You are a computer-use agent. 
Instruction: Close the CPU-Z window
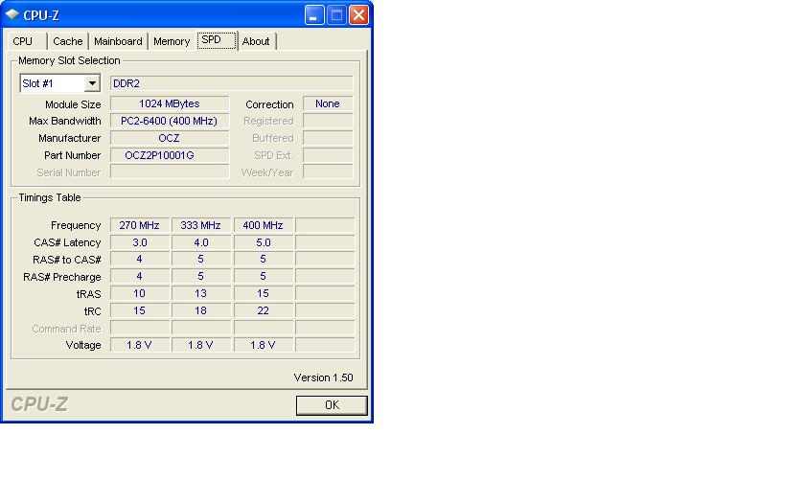click(x=358, y=15)
